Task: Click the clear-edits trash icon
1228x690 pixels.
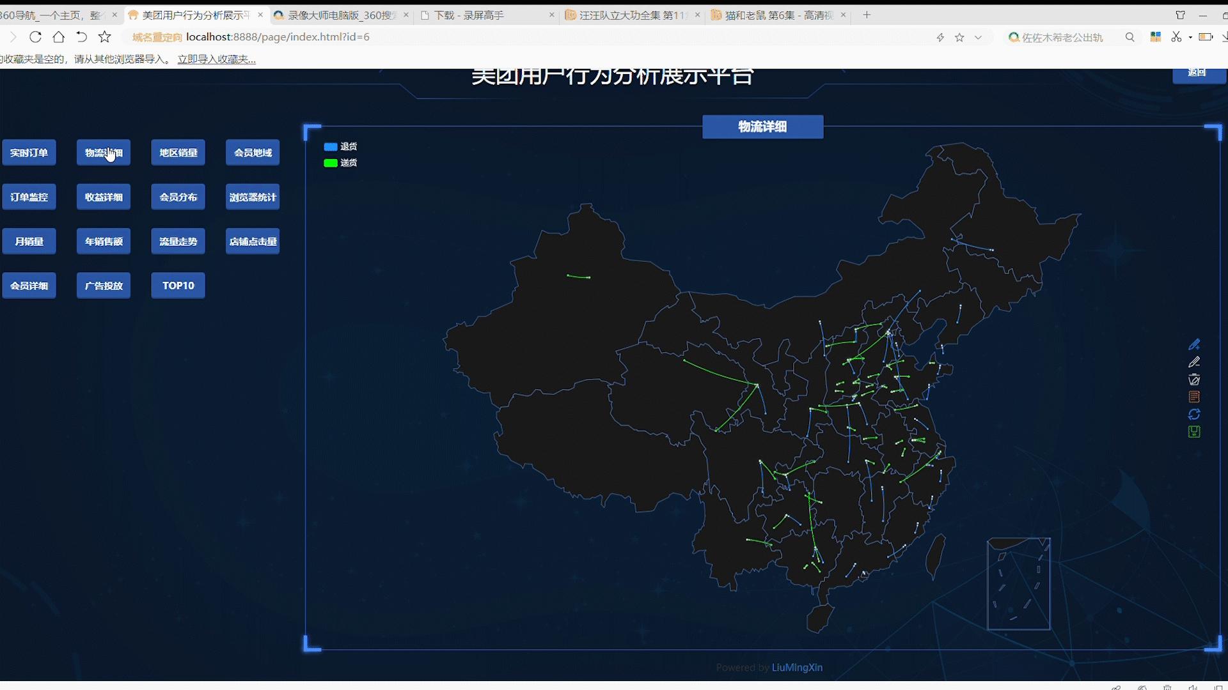Action: point(1194,379)
